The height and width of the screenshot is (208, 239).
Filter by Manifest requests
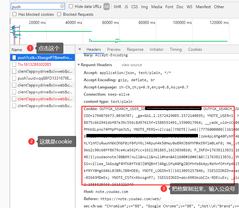click(x=203, y=7)
